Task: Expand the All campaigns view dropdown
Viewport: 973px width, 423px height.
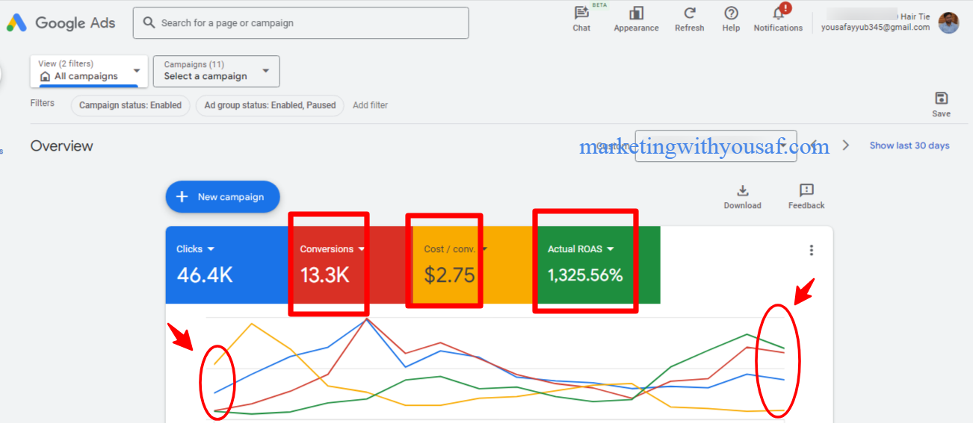Action: (136, 72)
